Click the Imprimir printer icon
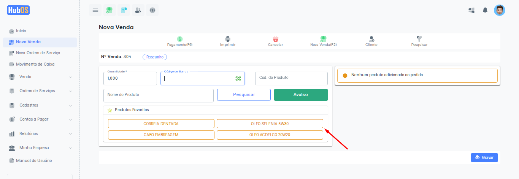This screenshot has height=179, width=519. point(228,39)
